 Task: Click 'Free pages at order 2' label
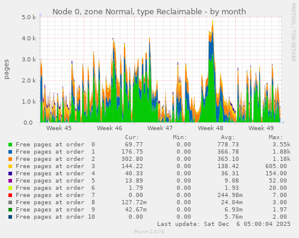click(x=55, y=159)
